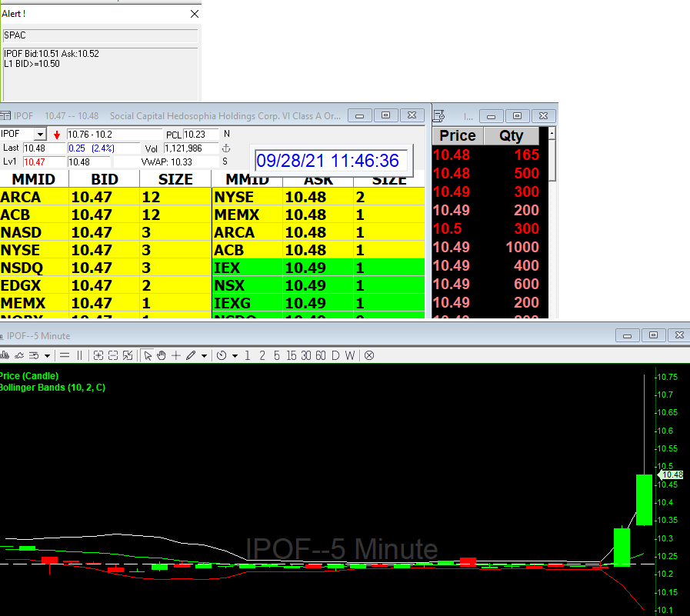Select the EDGX 10.47 bid row
Screen dimensions: 690x616
(105, 285)
